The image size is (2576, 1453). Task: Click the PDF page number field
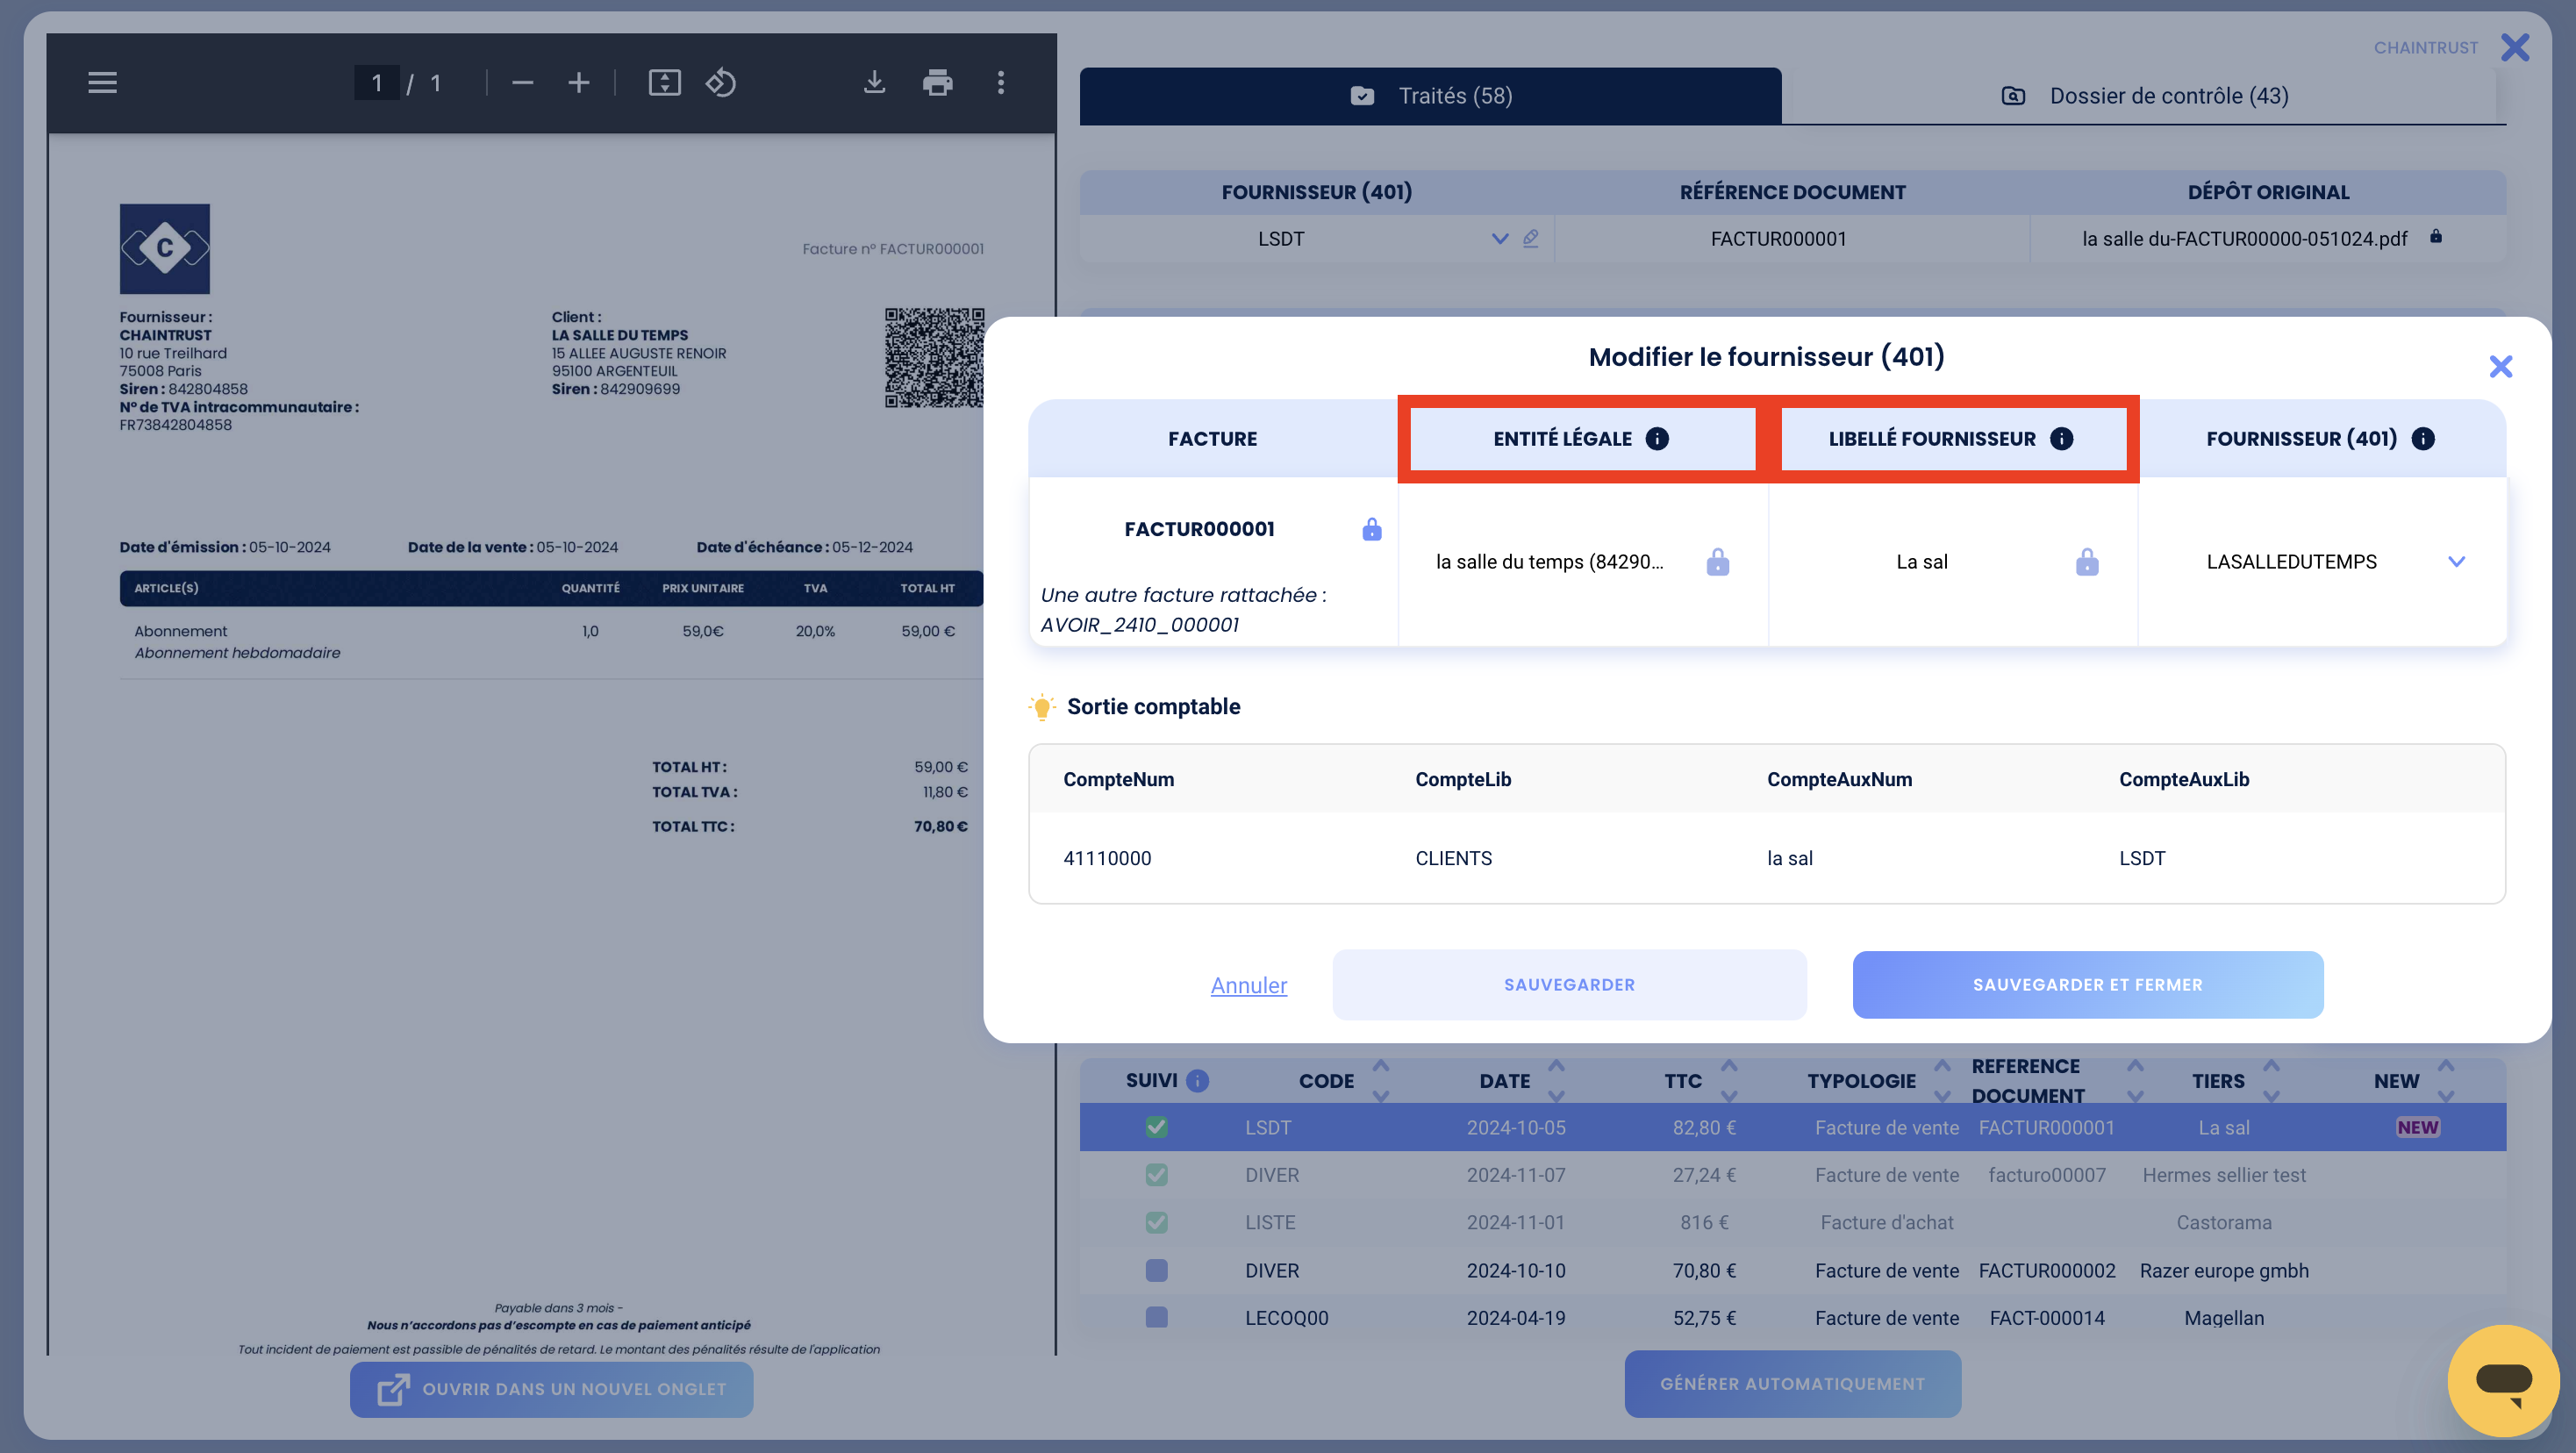[x=376, y=83]
